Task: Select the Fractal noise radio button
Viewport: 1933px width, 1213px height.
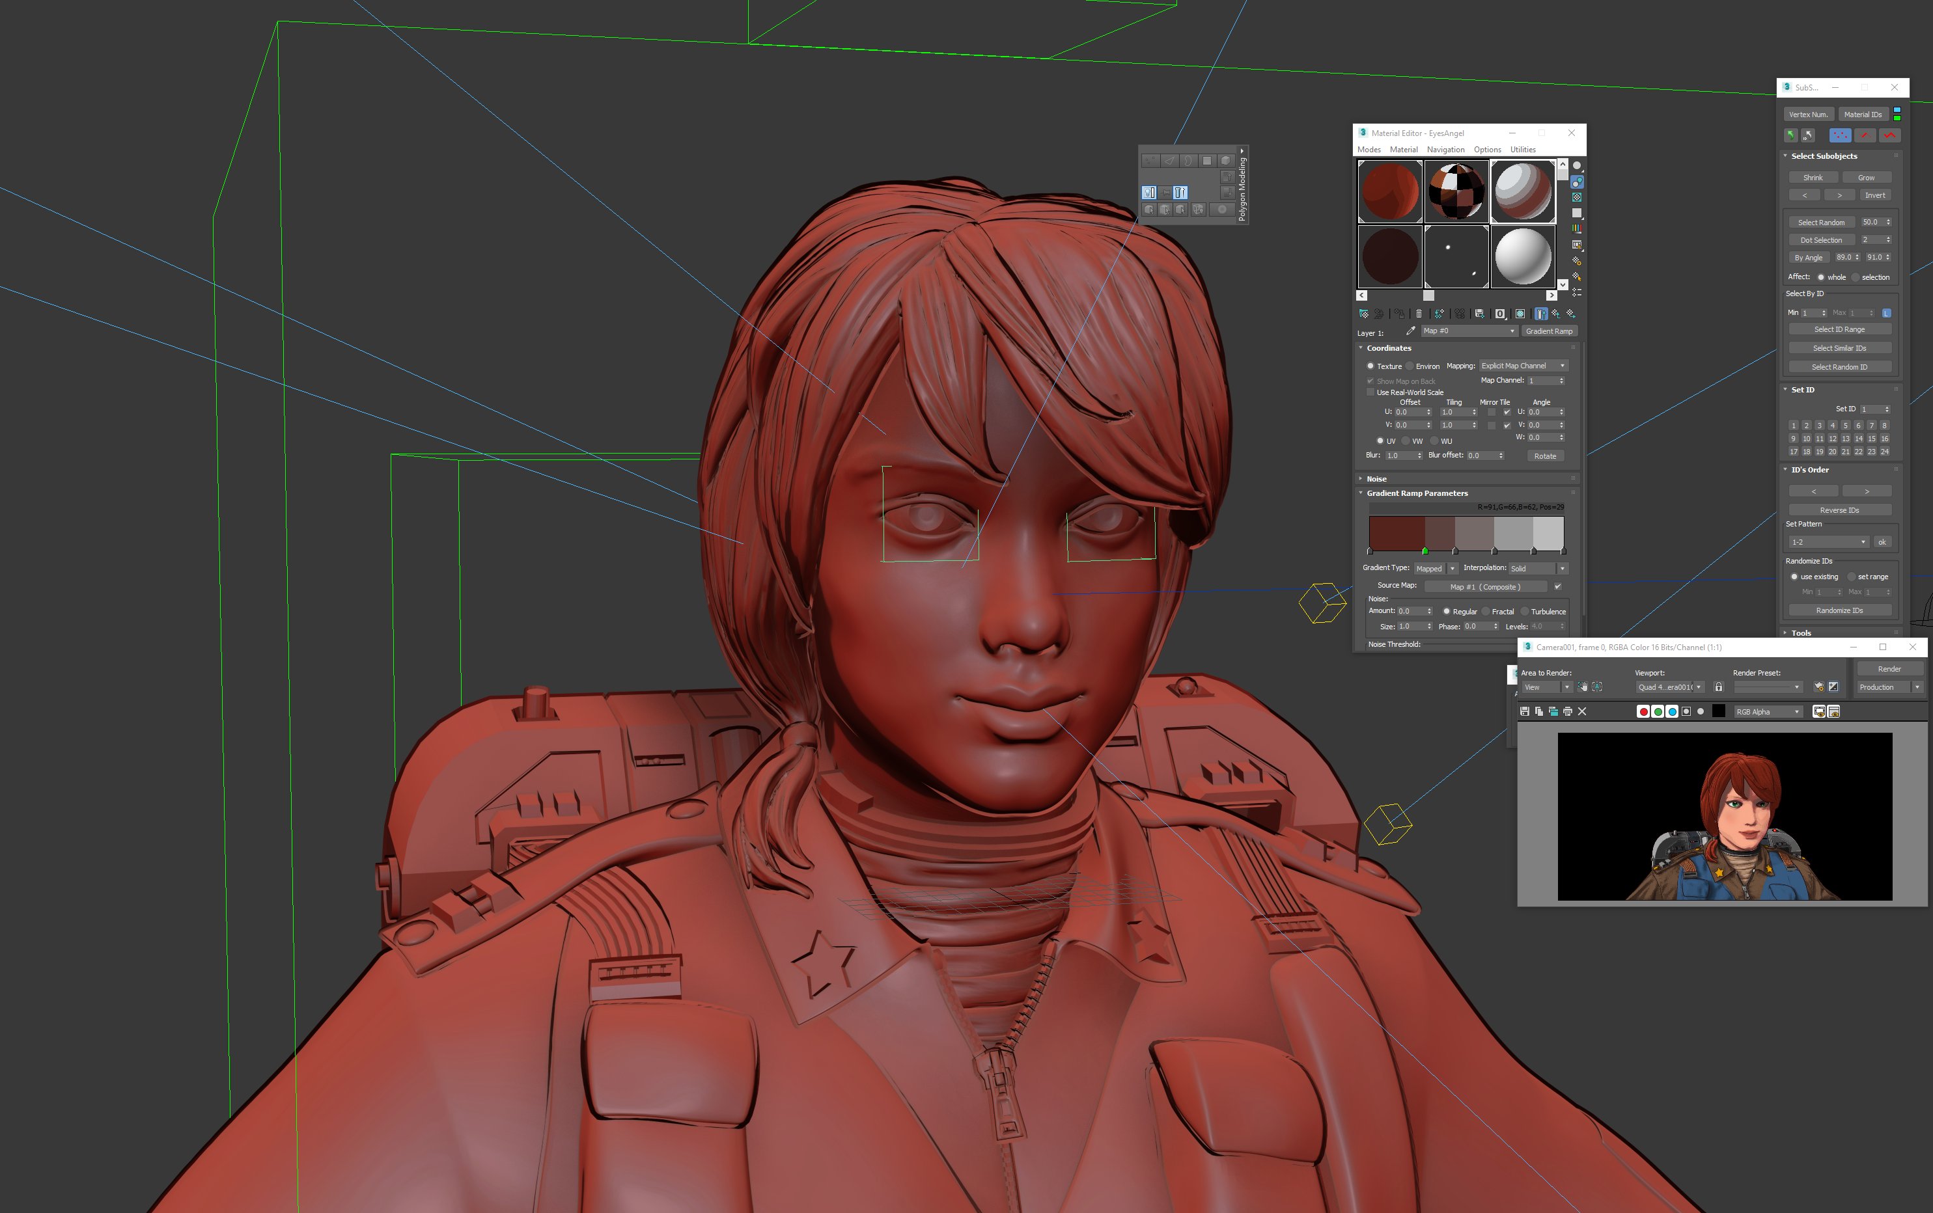Action: pyautogui.click(x=1485, y=611)
